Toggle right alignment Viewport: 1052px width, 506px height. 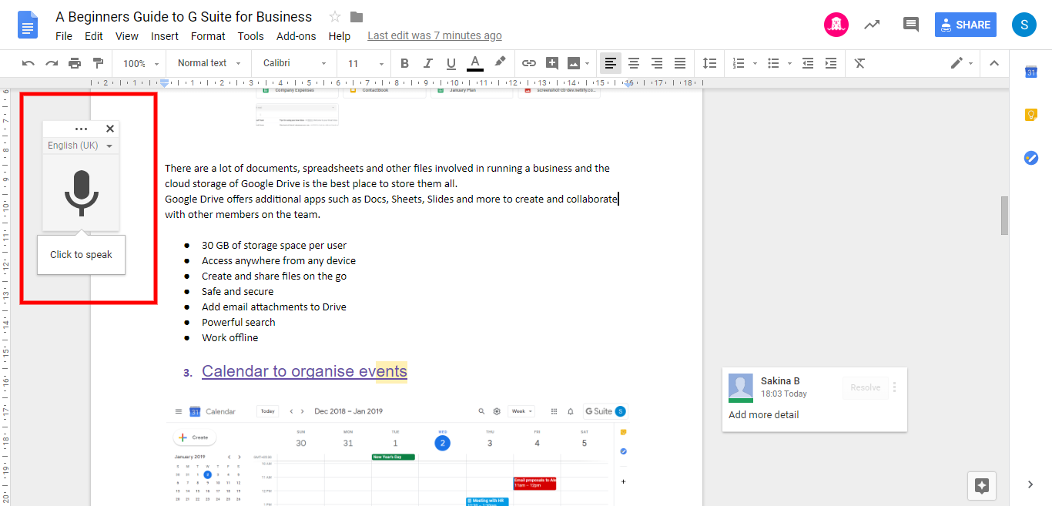657,63
